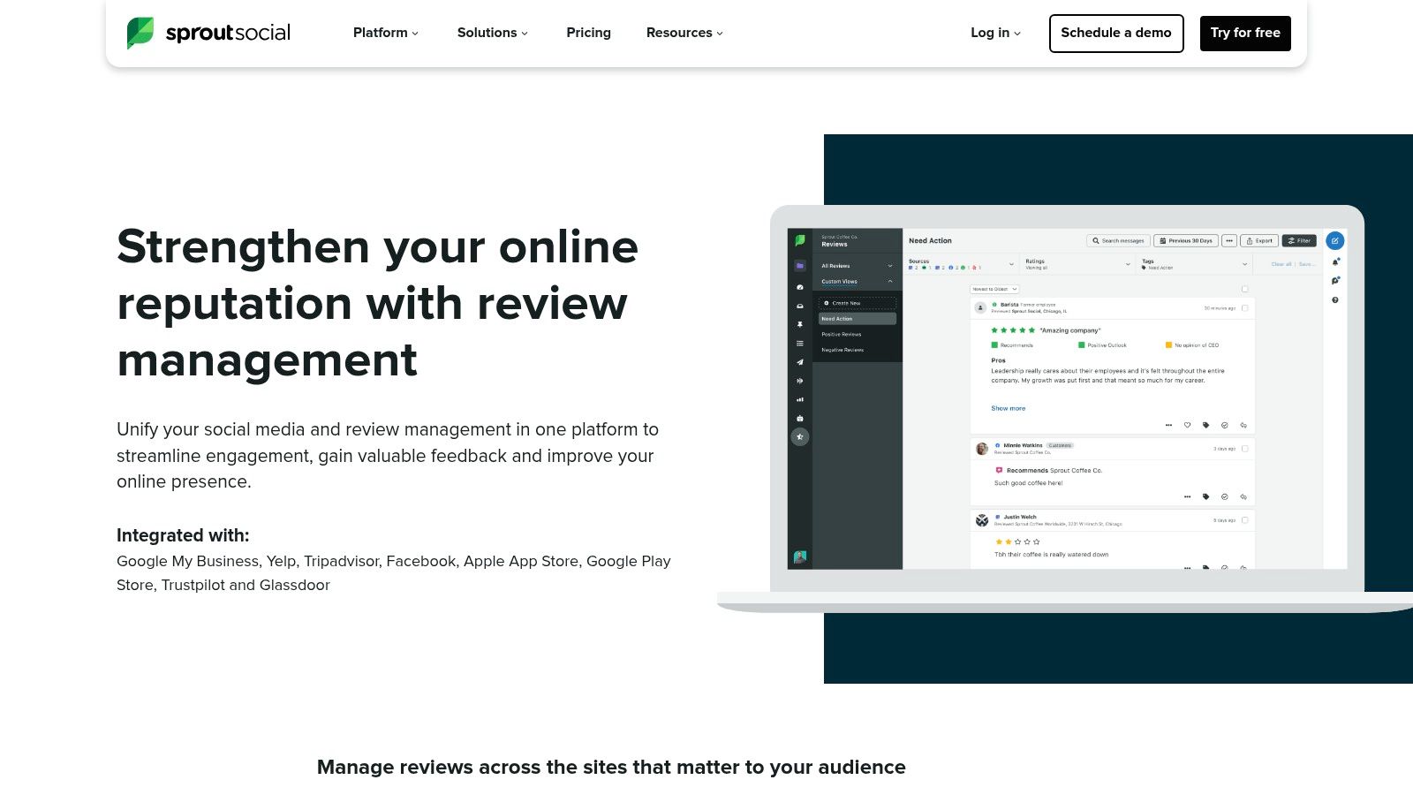Screen dimensions: 1413x795
Task: Check the checkbox on Justin Welch's review
Action: (x=1245, y=521)
